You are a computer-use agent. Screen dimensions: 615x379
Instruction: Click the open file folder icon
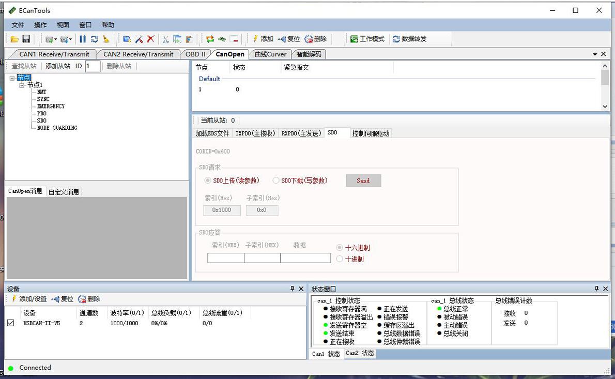point(14,39)
